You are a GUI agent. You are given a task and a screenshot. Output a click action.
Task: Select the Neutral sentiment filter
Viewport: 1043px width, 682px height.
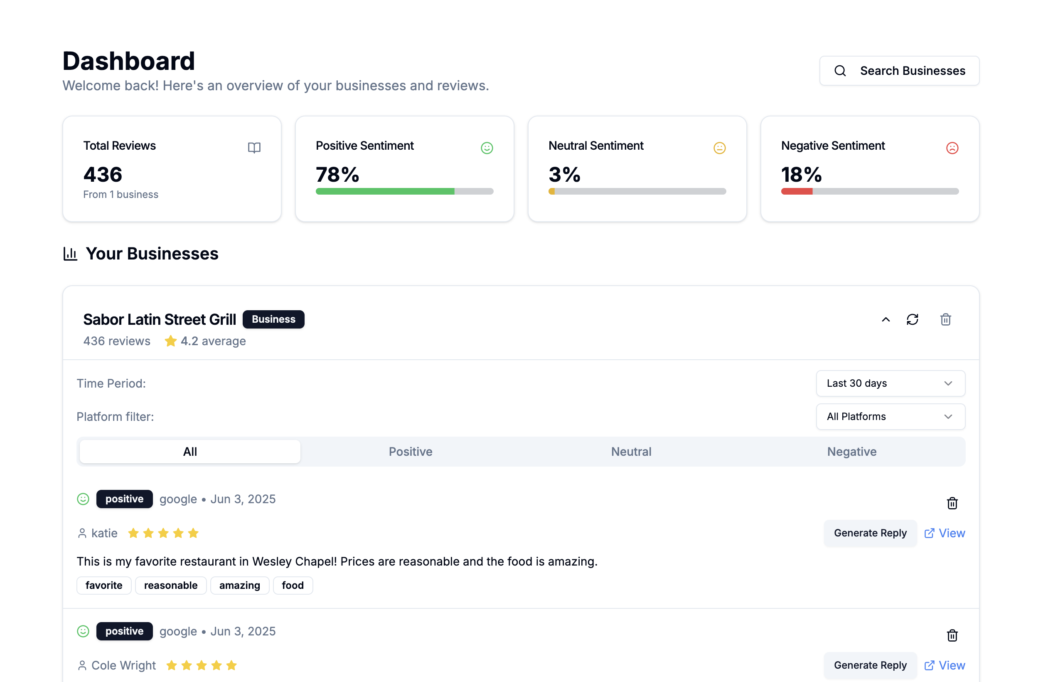(631, 451)
